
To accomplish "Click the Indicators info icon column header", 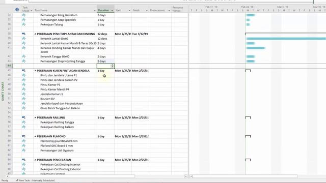I will click(17, 10).
